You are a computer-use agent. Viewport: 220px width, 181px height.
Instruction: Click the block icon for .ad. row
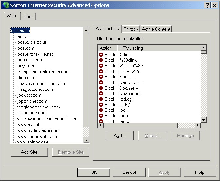point(101,110)
